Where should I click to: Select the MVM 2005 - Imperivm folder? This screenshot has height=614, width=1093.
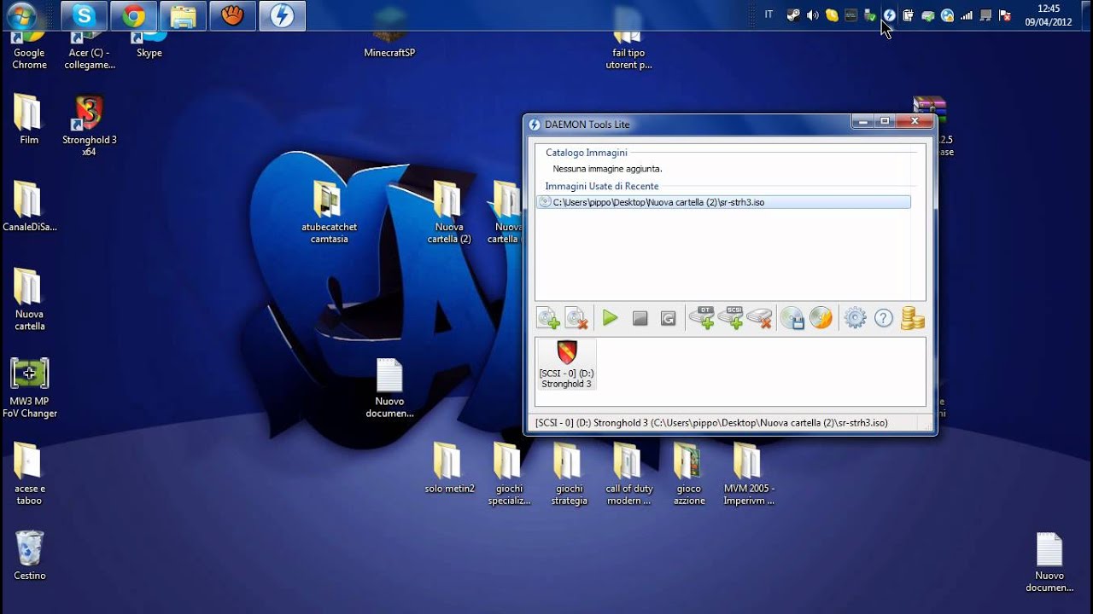pyautogui.click(x=748, y=474)
